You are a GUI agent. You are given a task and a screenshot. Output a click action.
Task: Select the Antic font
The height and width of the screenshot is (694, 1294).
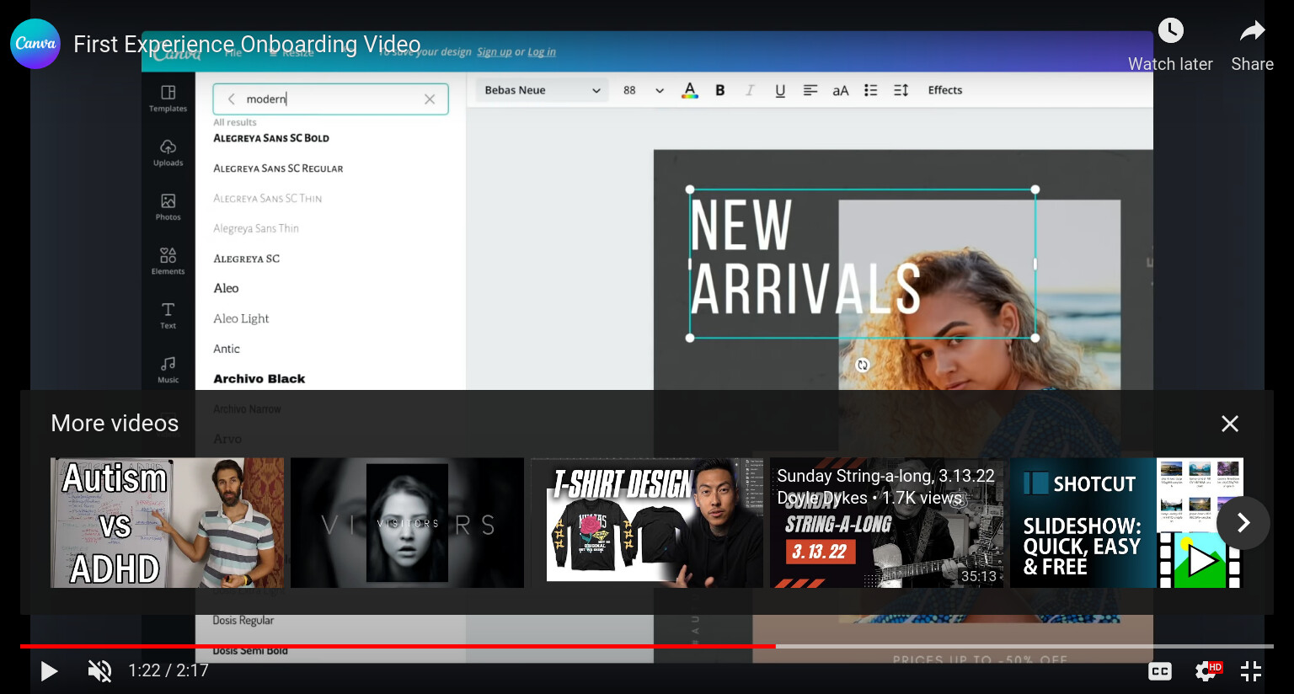click(227, 349)
